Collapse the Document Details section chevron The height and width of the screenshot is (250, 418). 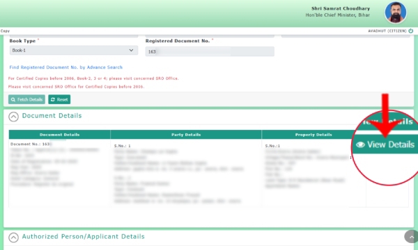pos(13,117)
